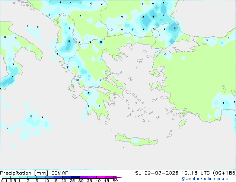Click the "12..18 UTC" time range

pos(196,173)
